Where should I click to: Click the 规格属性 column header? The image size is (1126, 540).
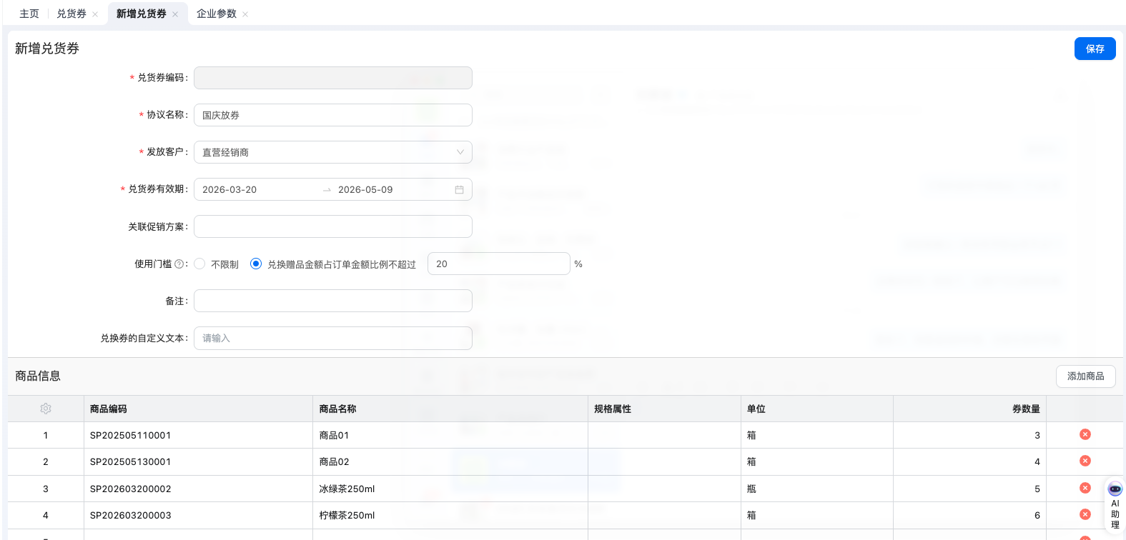coord(664,409)
